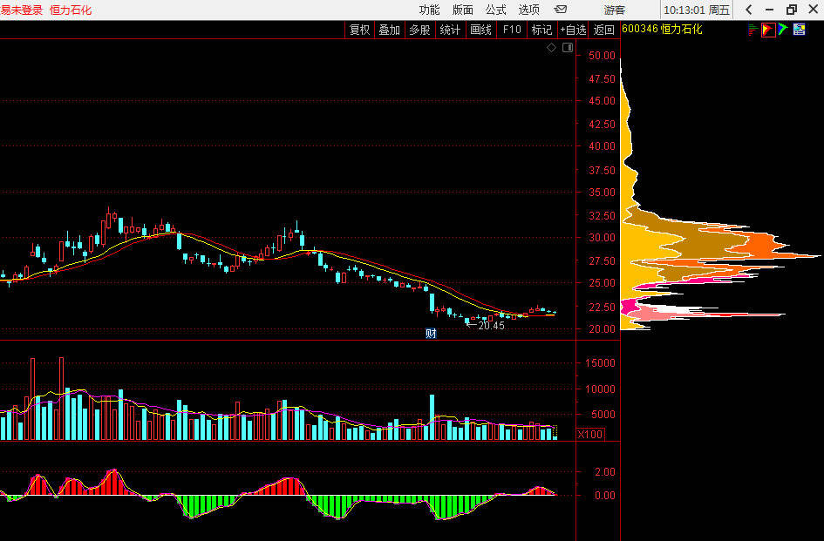
Task: Click the 5000 volume axis label
Action: pyautogui.click(x=603, y=415)
